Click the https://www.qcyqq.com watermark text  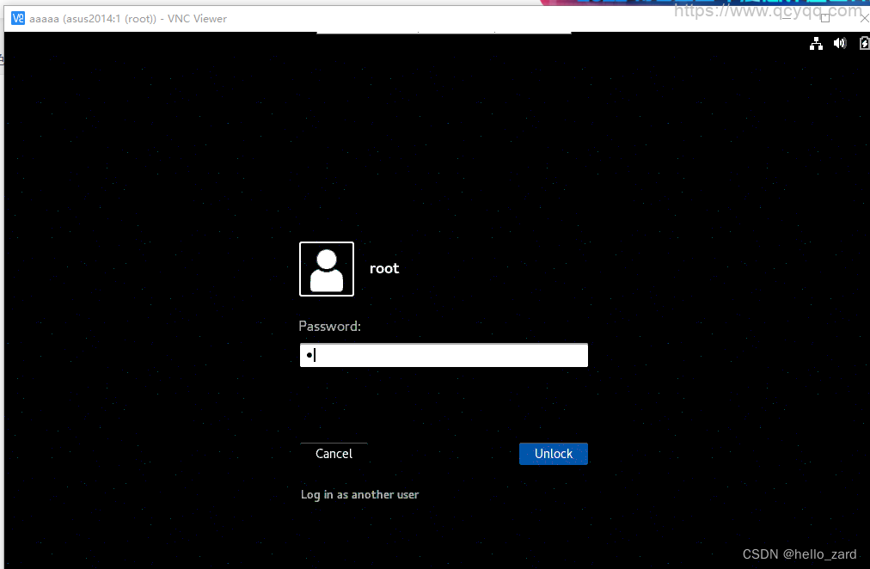pyautogui.click(x=767, y=10)
